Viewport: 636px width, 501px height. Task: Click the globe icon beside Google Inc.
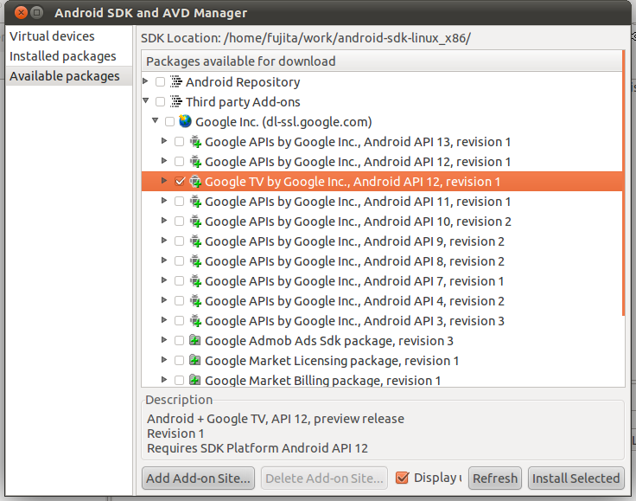186,121
